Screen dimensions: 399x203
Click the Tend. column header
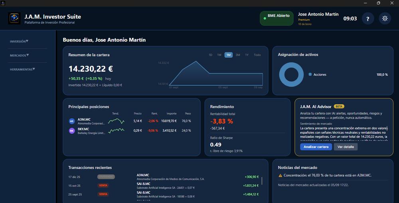click(115, 113)
